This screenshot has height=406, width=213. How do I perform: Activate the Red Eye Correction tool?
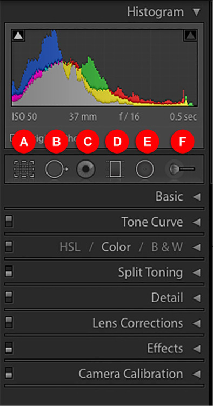[x=86, y=169]
